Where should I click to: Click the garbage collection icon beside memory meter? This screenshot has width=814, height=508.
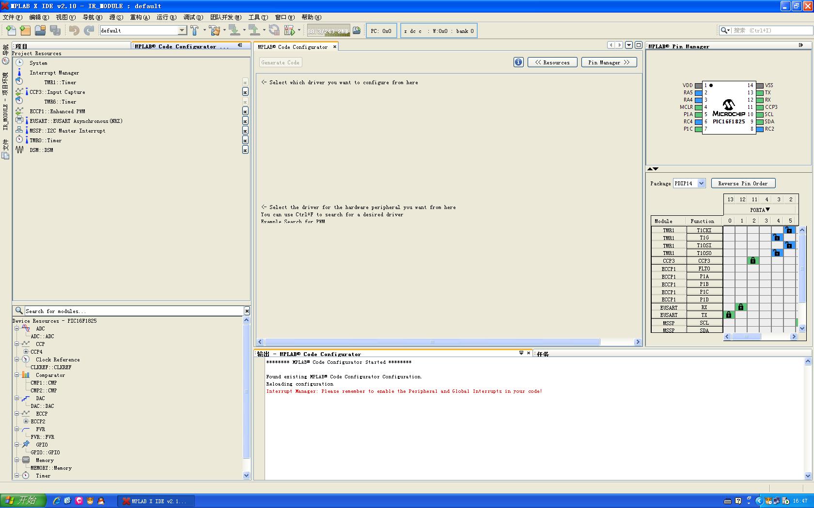[357, 30]
